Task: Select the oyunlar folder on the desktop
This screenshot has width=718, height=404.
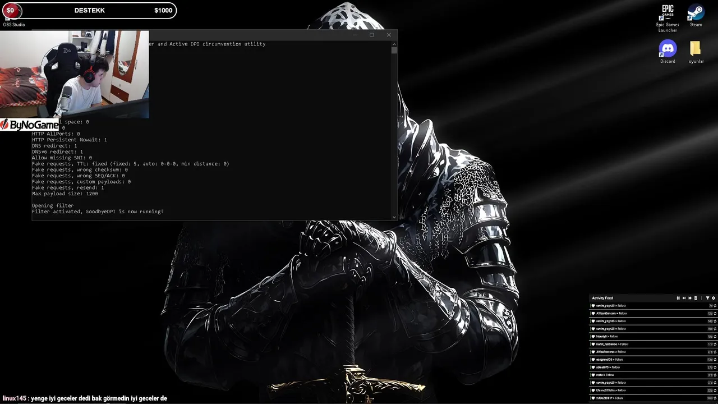Action: tap(696, 52)
